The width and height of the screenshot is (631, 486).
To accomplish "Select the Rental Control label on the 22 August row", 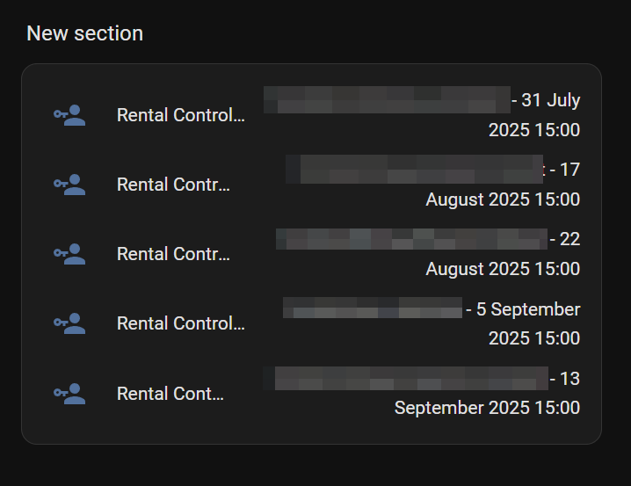I will pyautogui.click(x=173, y=254).
